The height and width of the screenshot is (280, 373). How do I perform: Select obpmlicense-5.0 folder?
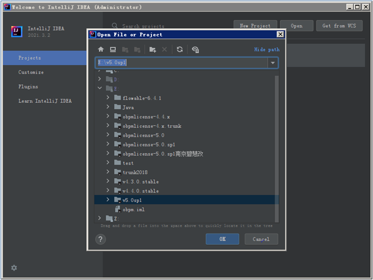point(143,135)
